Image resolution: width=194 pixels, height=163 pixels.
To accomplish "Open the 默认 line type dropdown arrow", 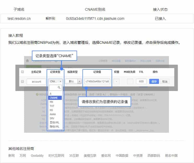I will pyautogui.click(x=80, y=81).
